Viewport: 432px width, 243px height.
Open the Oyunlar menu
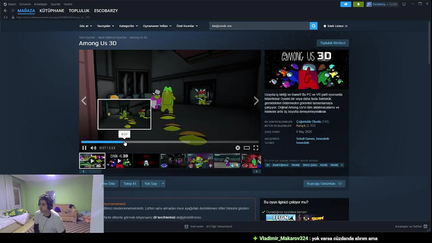[55, 4]
